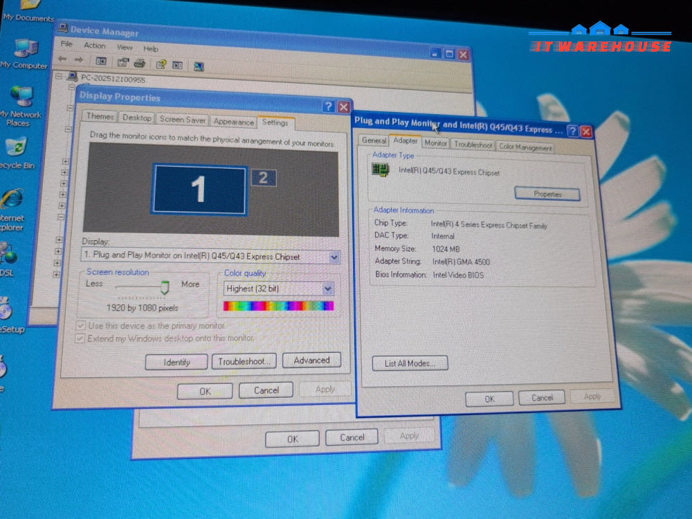Viewport: 692px width, 519px height.
Task: Click the List All Modes... button
Action: (x=410, y=363)
